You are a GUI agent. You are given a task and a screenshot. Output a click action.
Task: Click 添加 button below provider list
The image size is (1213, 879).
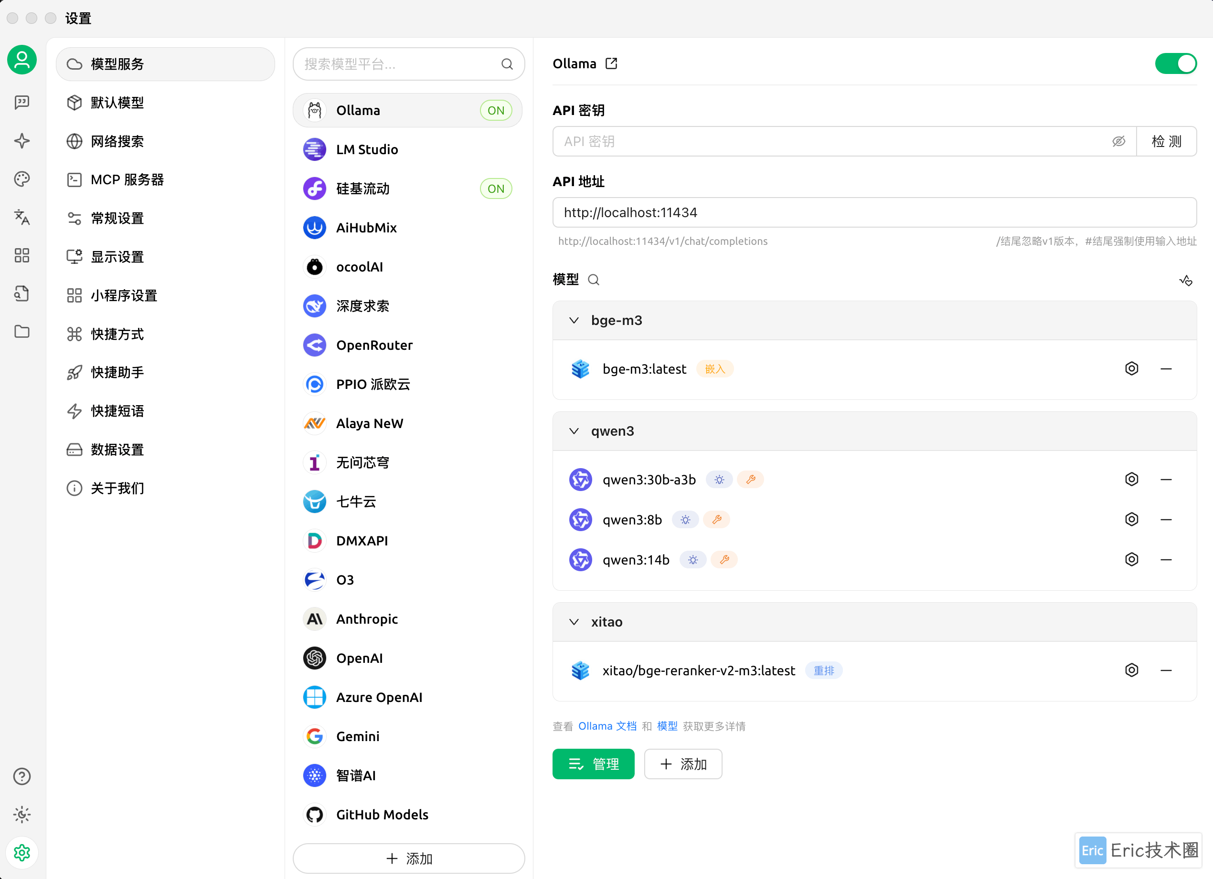pos(409,858)
